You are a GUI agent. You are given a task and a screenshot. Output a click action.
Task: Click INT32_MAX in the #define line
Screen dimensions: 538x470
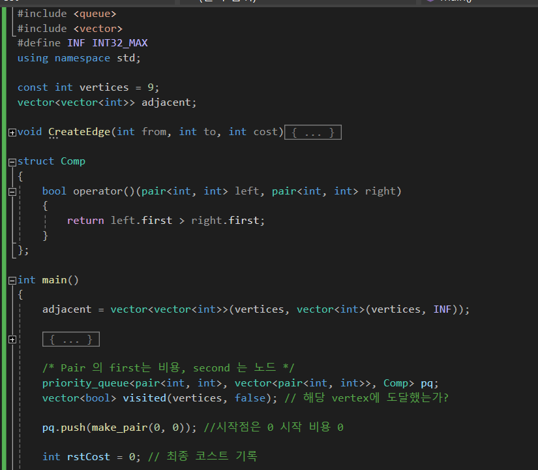[x=120, y=43]
